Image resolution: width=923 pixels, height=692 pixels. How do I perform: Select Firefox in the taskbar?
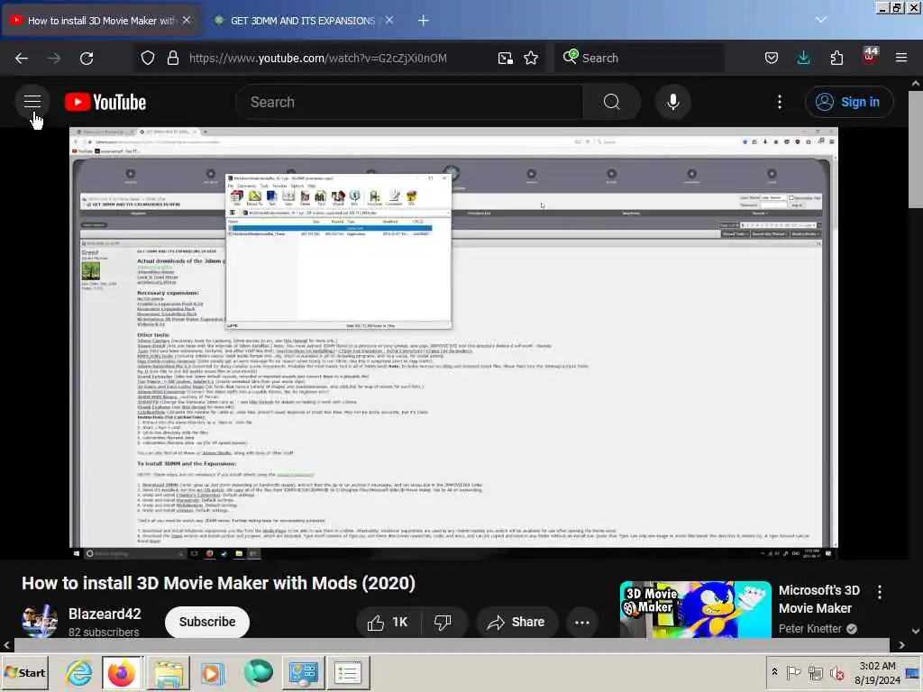point(122,672)
